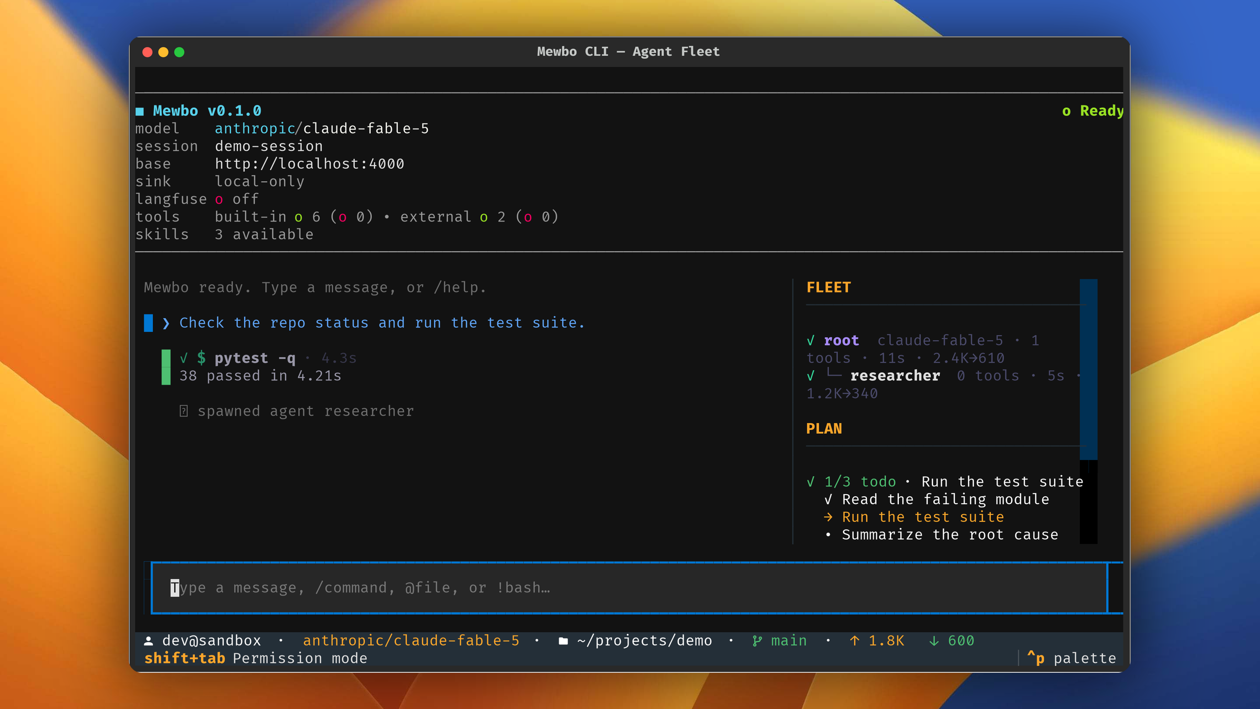Click anthropic/claude-fable-5 in status bar
The height and width of the screenshot is (709, 1260).
point(411,641)
